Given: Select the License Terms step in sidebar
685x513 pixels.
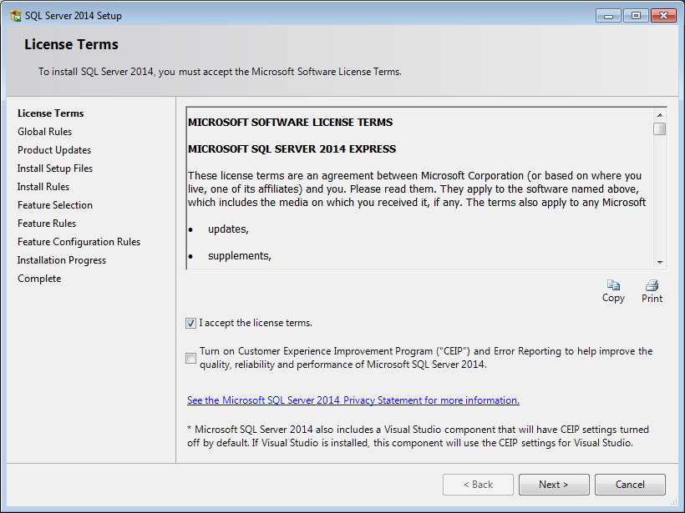Looking at the screenshot, I should pyautogui.click(x=51, y=113).
